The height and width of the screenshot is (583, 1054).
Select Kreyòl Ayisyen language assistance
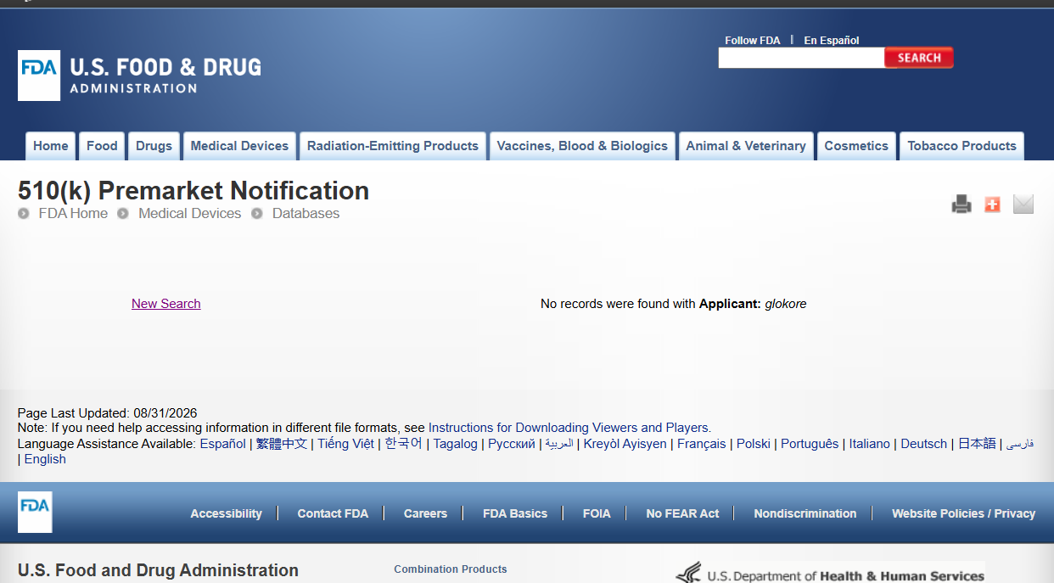click(x=625, y=444)
